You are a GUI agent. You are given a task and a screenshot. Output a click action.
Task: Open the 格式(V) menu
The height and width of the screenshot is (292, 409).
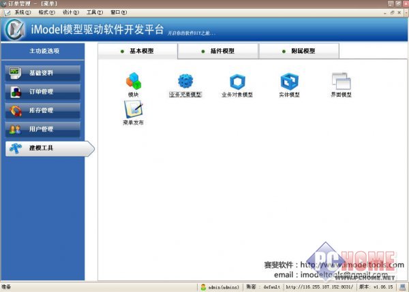46,12
